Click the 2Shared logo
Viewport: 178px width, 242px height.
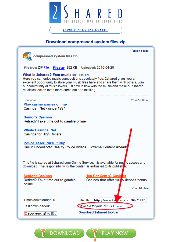tap(86, 12)
